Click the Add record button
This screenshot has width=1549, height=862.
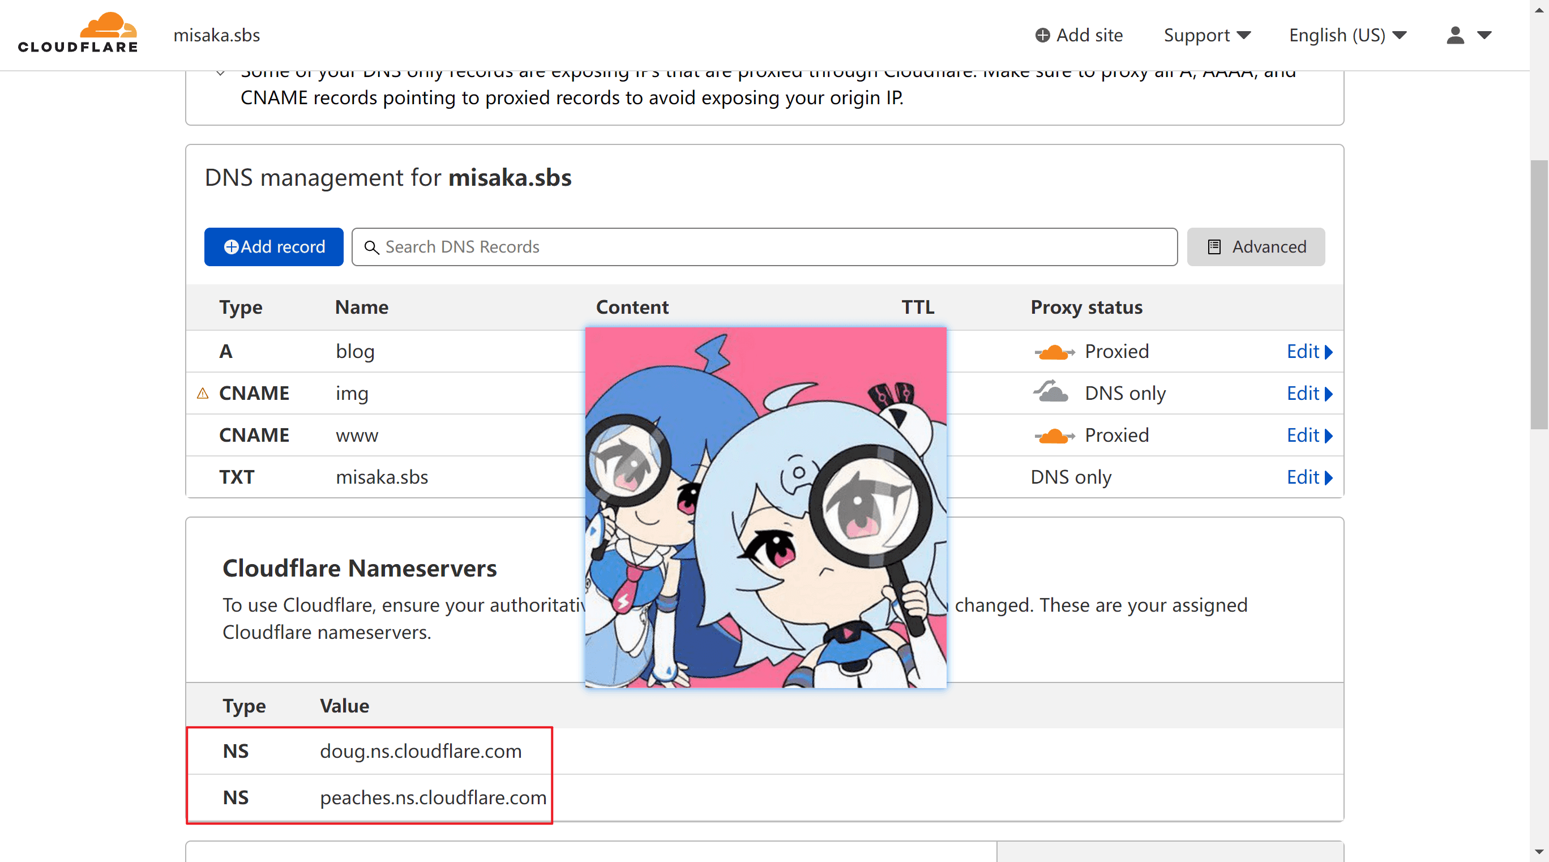coord(273,246)
